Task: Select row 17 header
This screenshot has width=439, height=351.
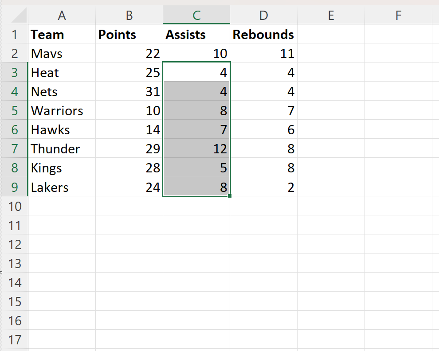Action: 15,339
